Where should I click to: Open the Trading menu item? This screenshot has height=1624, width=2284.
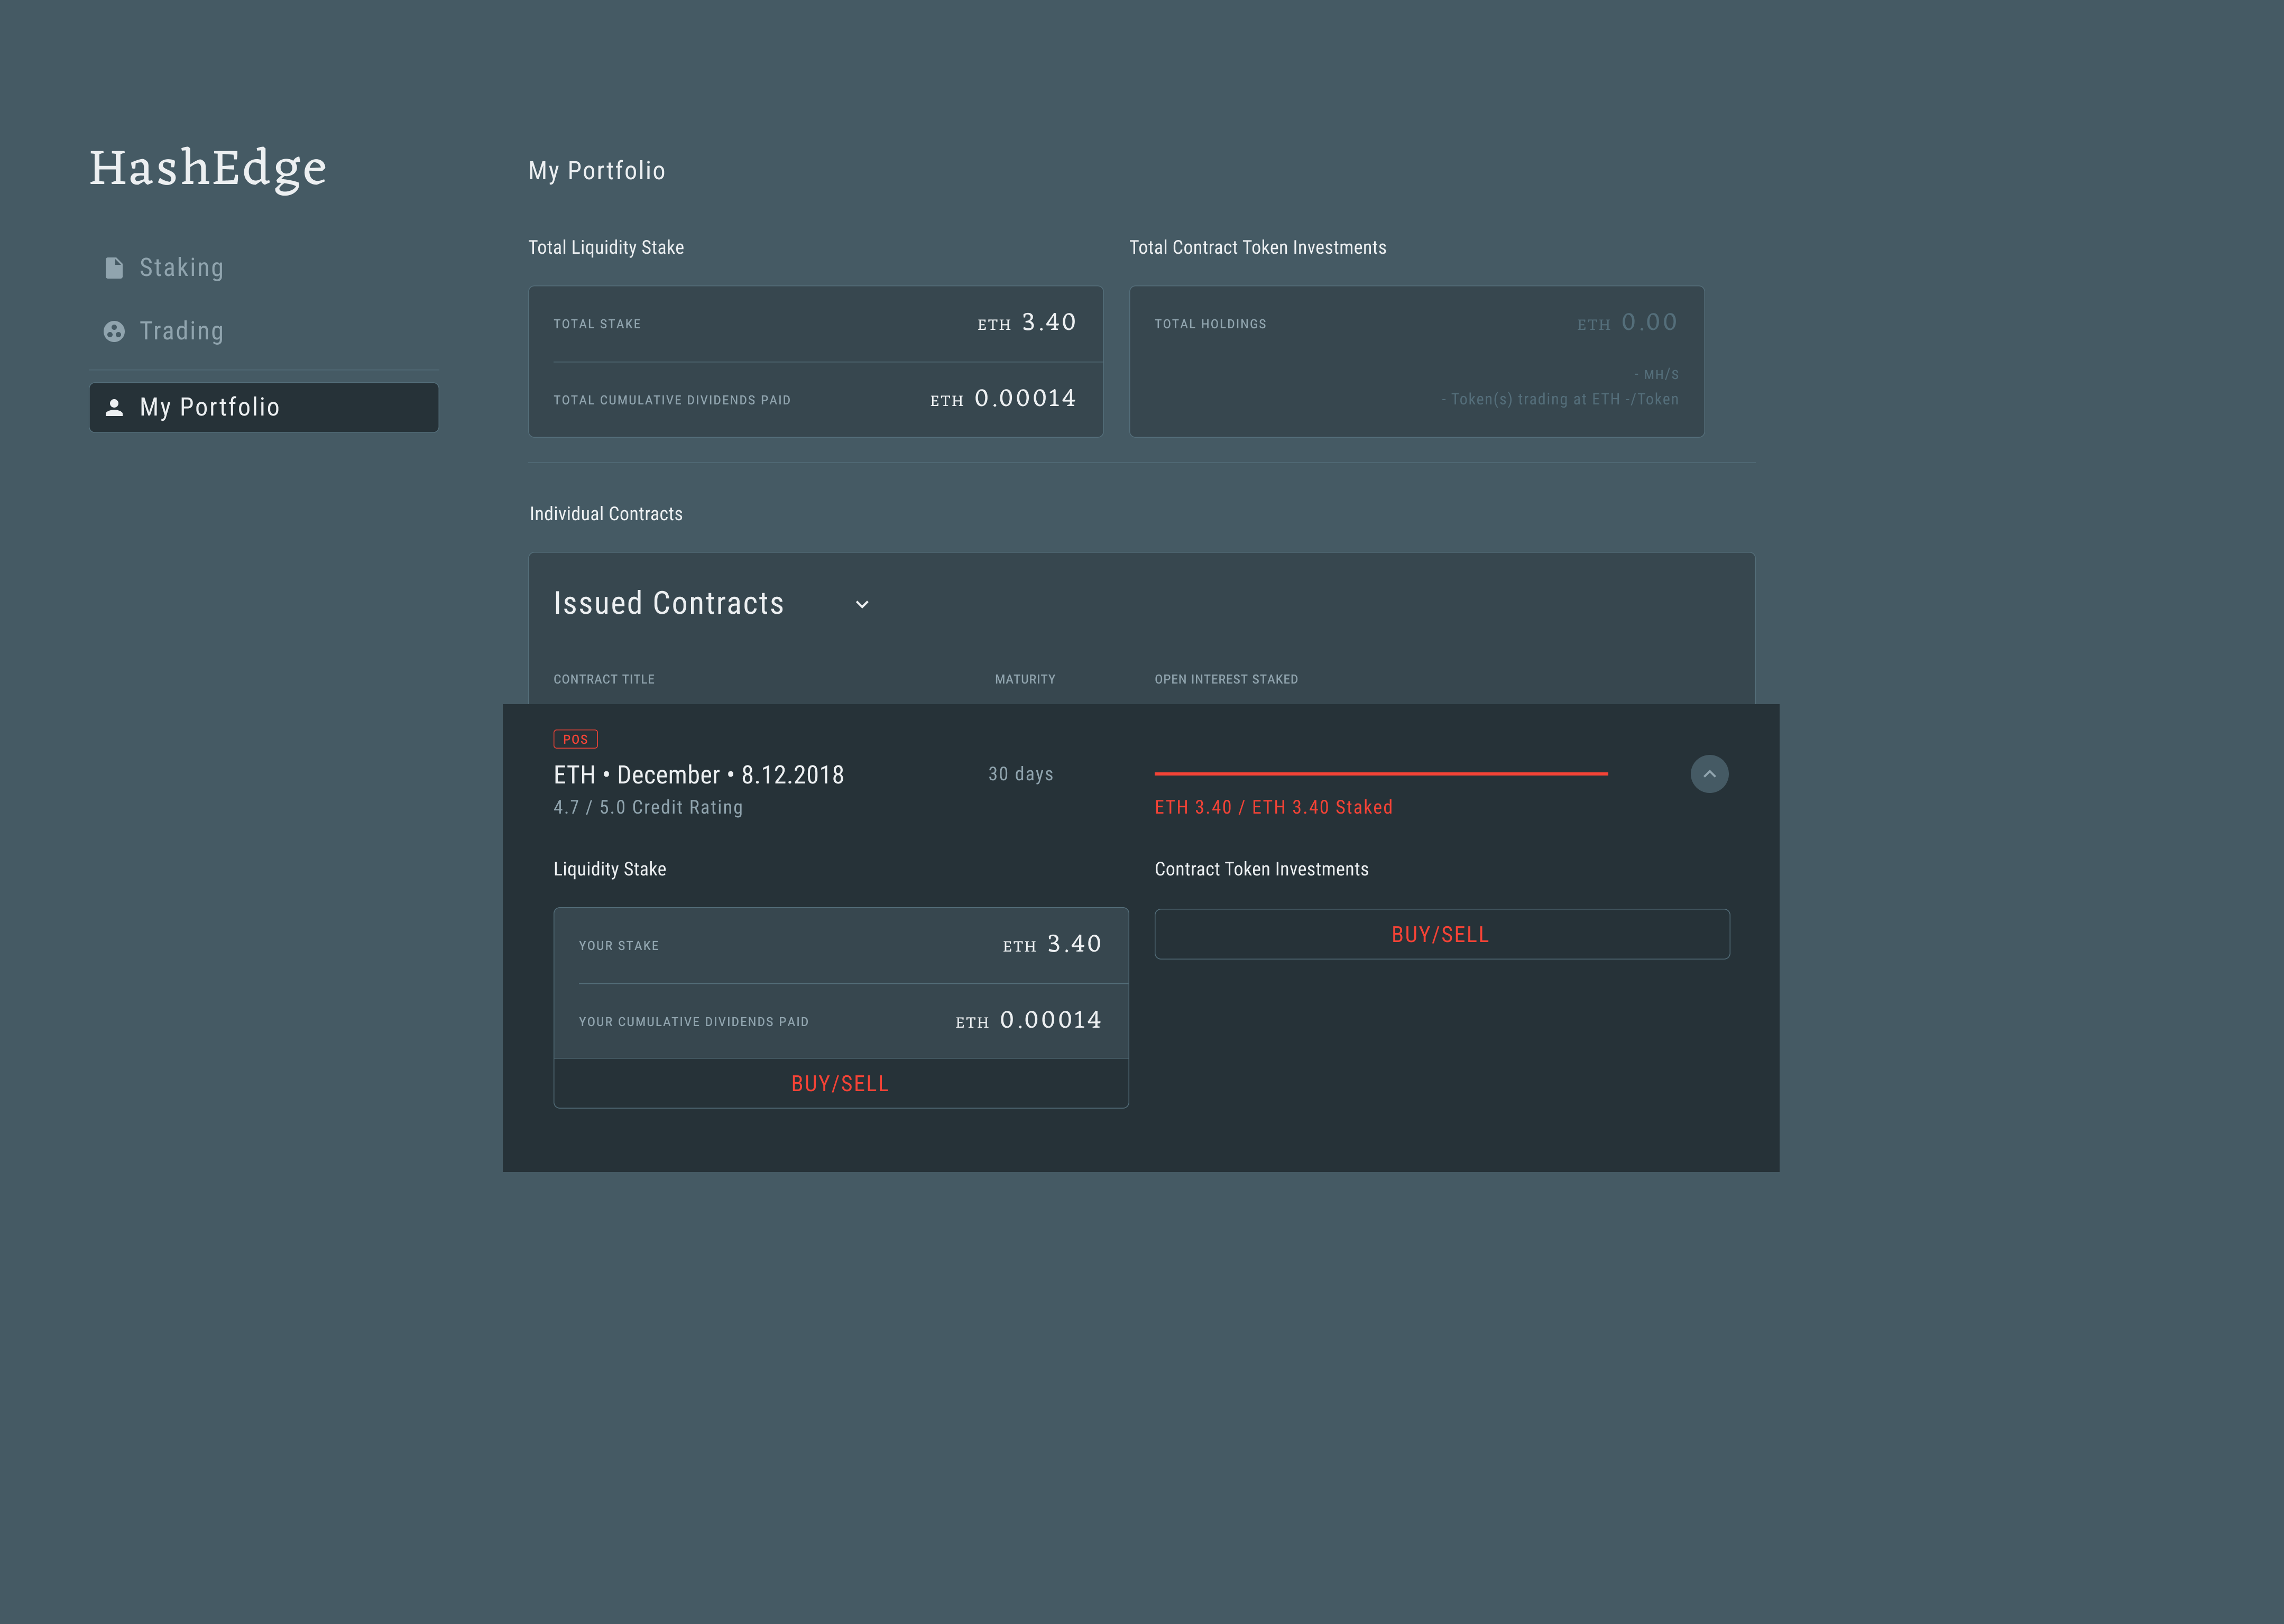(x=181, y=331)
